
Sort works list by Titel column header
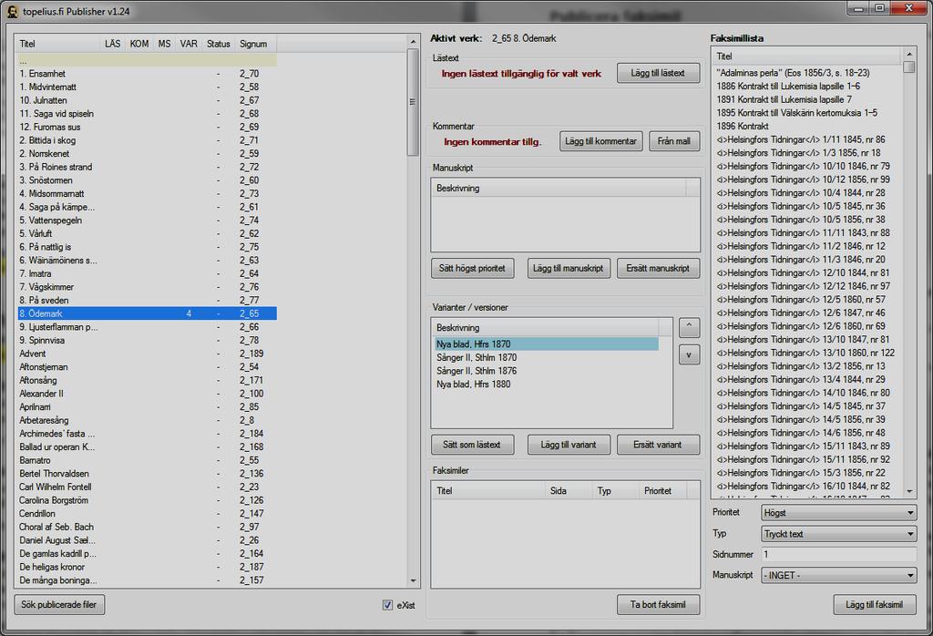[57, 44]
